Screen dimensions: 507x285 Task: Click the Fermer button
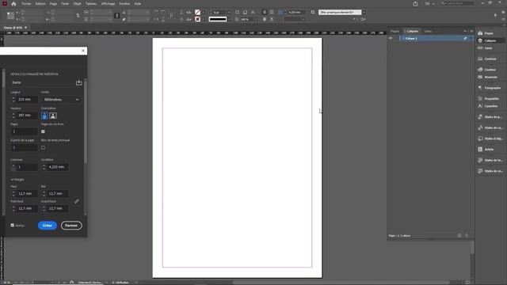tap(71, 225)
